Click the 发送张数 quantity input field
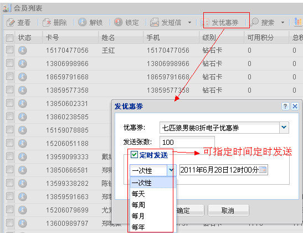 click(187, 142)
